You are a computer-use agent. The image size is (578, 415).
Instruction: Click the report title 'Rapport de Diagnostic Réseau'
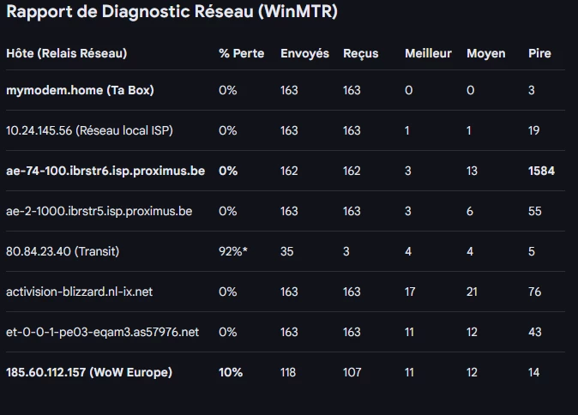click(x=172, y=13)
